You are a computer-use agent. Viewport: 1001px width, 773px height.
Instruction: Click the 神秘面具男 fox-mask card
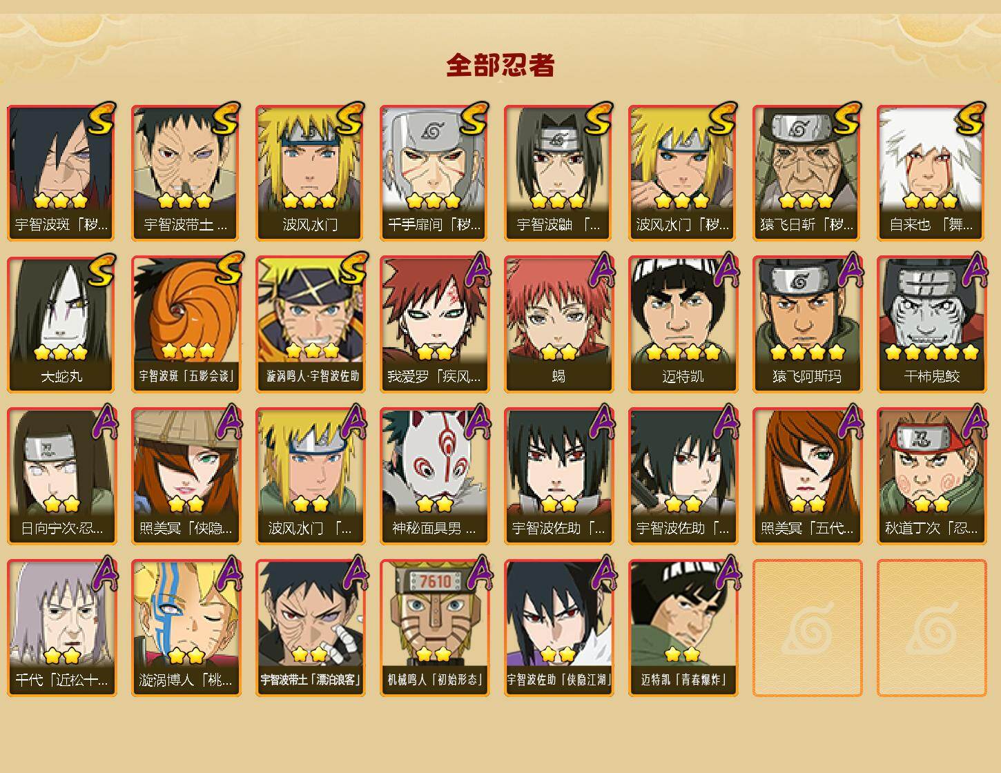435,476
